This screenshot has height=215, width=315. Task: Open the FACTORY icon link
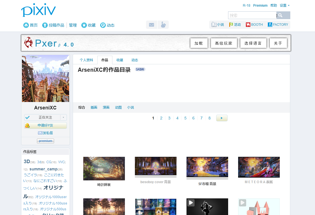(x=270, y=25)
